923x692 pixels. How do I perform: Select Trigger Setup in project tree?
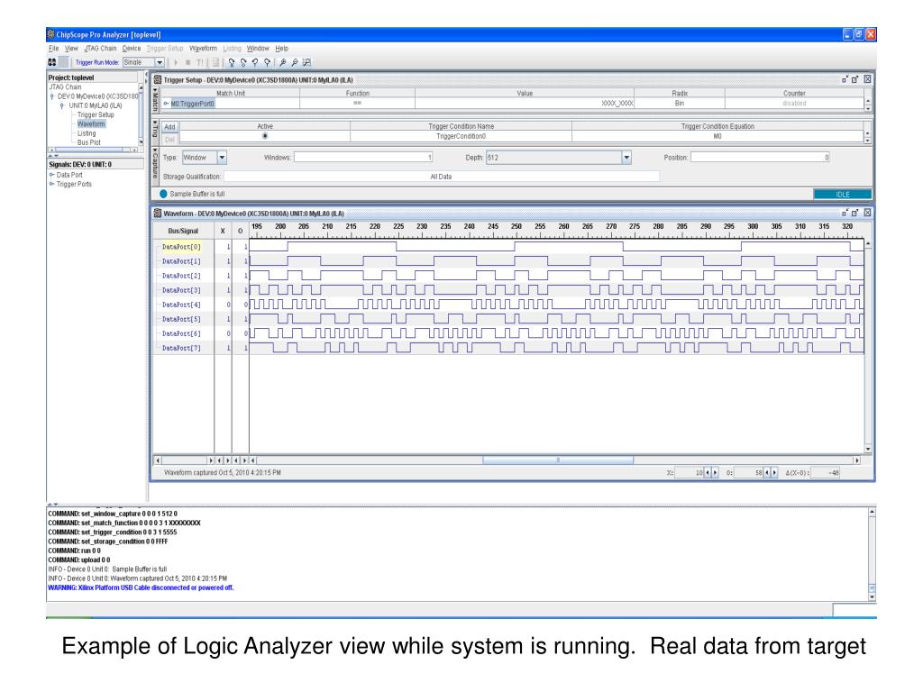[x=96, y=114]
